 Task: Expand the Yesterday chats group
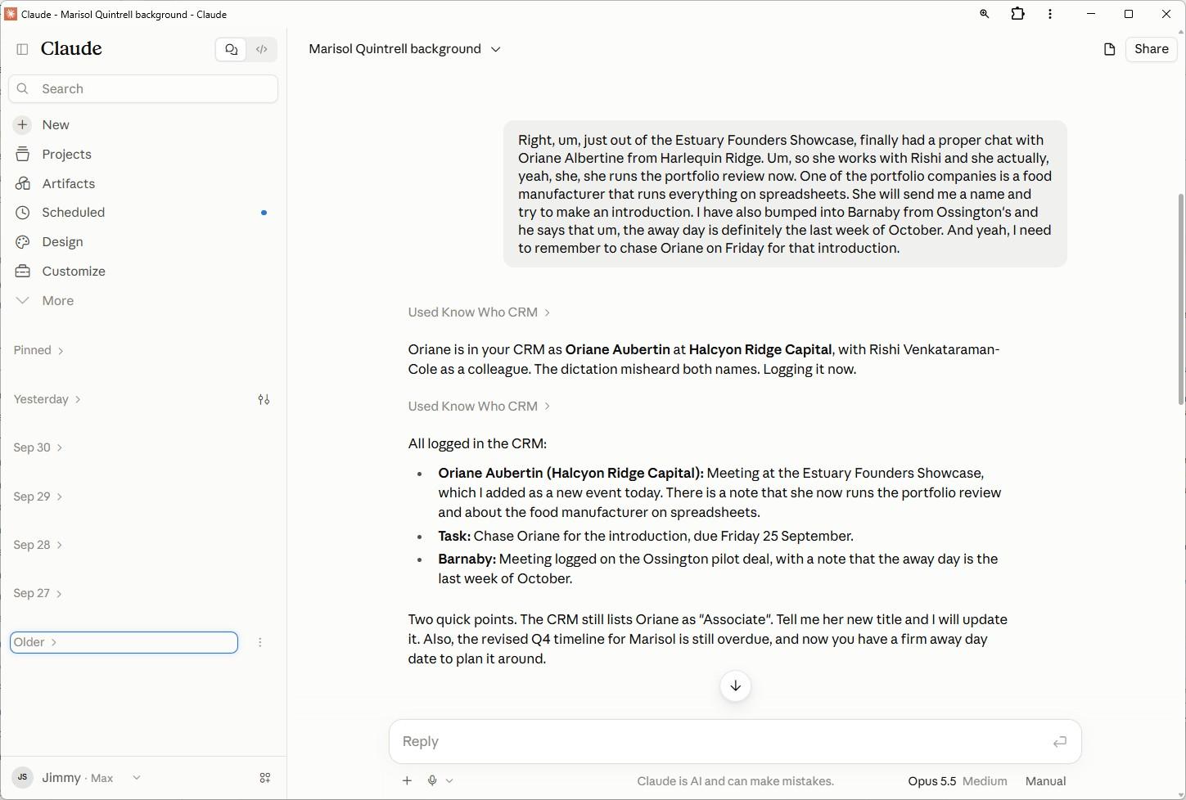point(47,399)
